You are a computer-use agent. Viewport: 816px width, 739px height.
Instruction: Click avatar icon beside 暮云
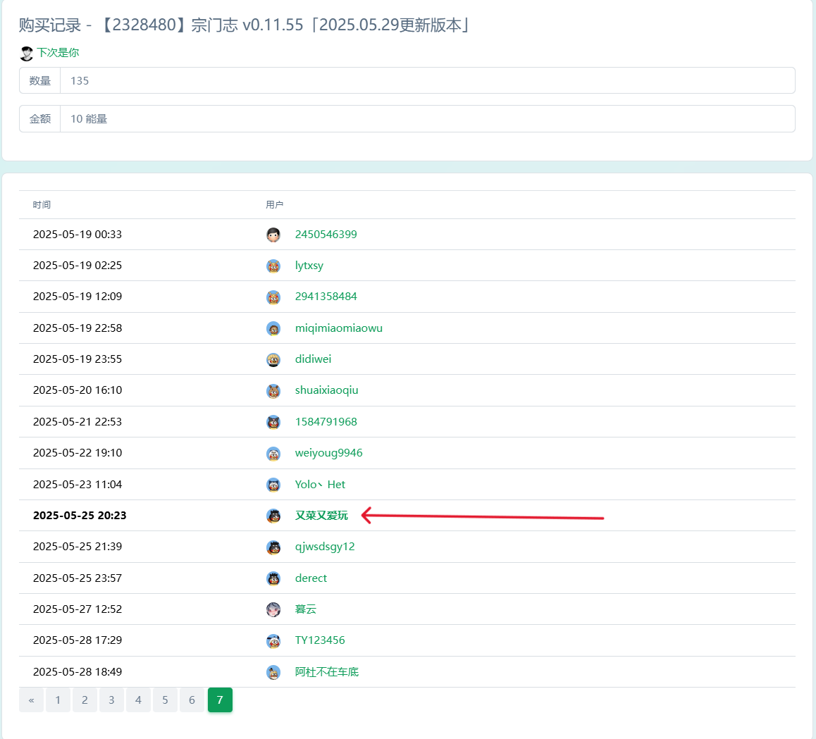(x=273, y=609)
